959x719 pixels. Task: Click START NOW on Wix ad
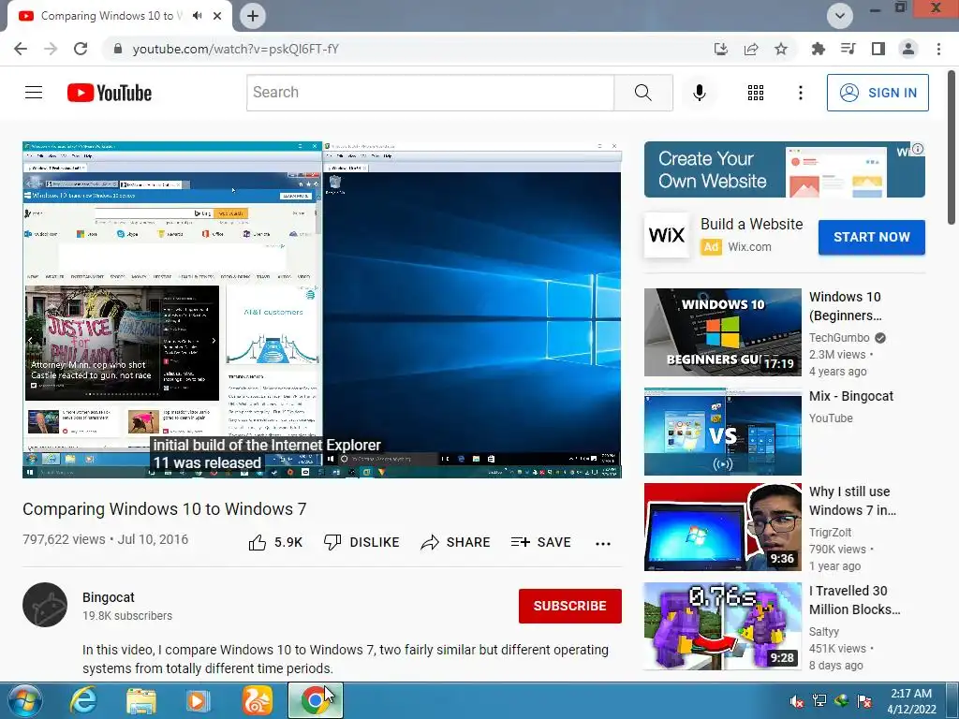pyautogui.click(x=872, y=237)
